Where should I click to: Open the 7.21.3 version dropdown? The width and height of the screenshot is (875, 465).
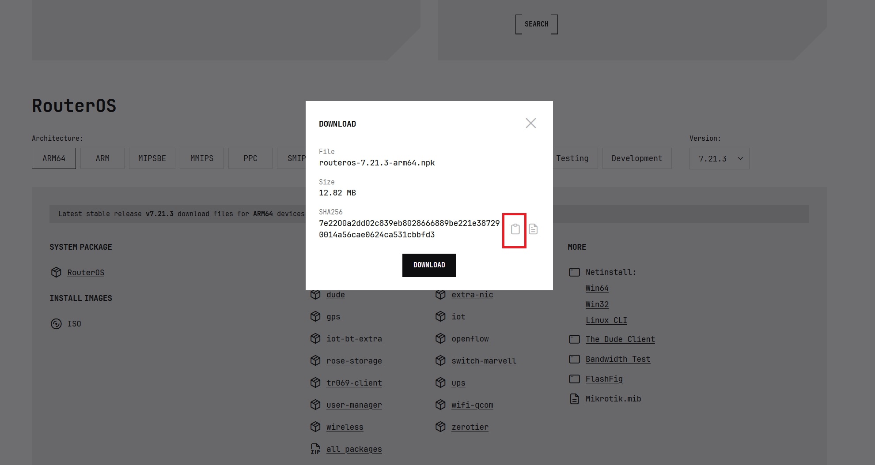(720, 158)
